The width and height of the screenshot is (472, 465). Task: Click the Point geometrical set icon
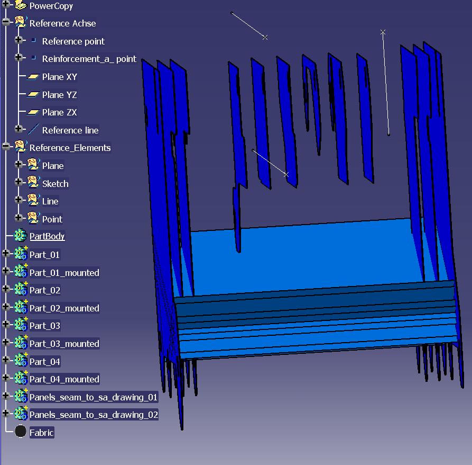point(33,218)
